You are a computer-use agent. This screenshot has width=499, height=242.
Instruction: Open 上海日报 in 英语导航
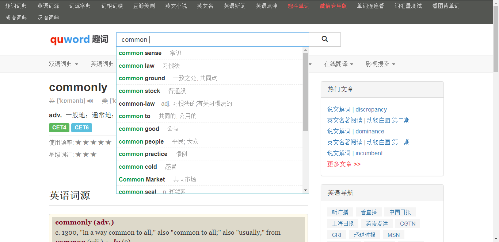[343, 223]
